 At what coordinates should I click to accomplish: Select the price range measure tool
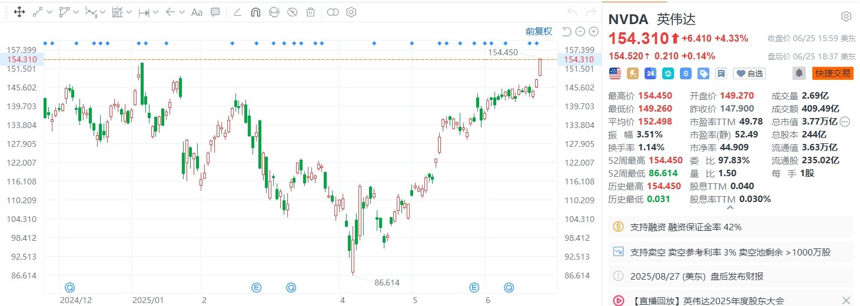tap(144, 12)
